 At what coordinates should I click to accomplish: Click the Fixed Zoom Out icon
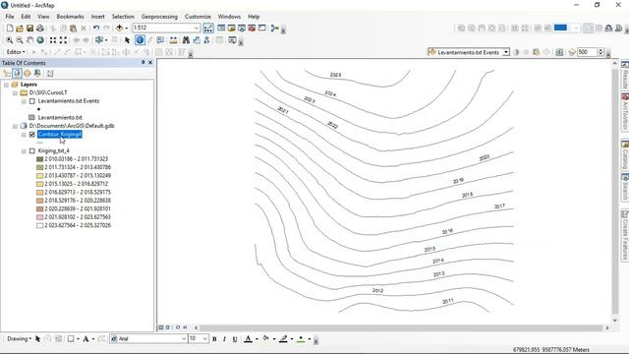[x=63, y=40]
